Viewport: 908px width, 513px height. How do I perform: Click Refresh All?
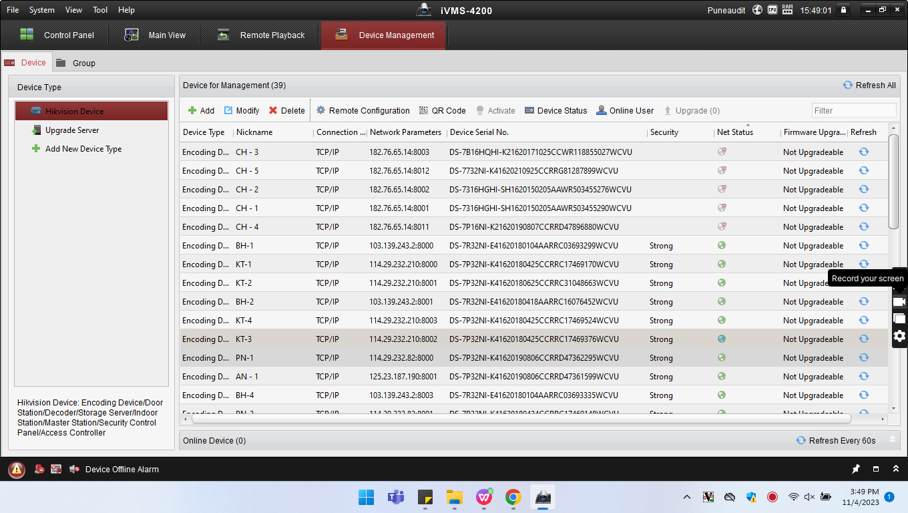tap(869, 85)
